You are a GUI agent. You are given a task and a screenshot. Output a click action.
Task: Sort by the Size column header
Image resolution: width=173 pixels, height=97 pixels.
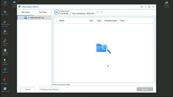pyautogui.click(x=91, y=21)
